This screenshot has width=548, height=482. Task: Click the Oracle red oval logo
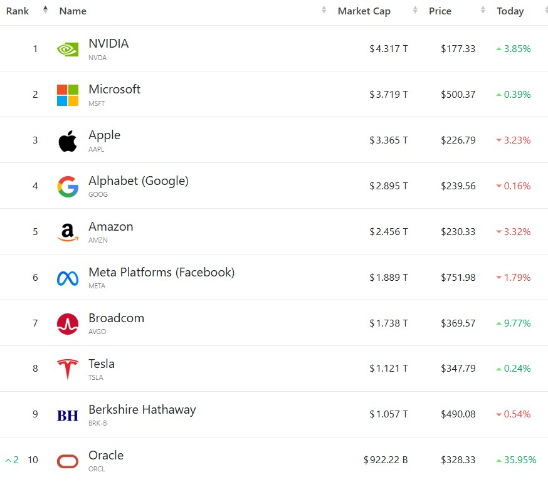pos(68,461)
